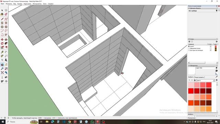220x124 pixels.
Task: Select the Circle tool
Action: pyautogui.click(x=2, y=27)
